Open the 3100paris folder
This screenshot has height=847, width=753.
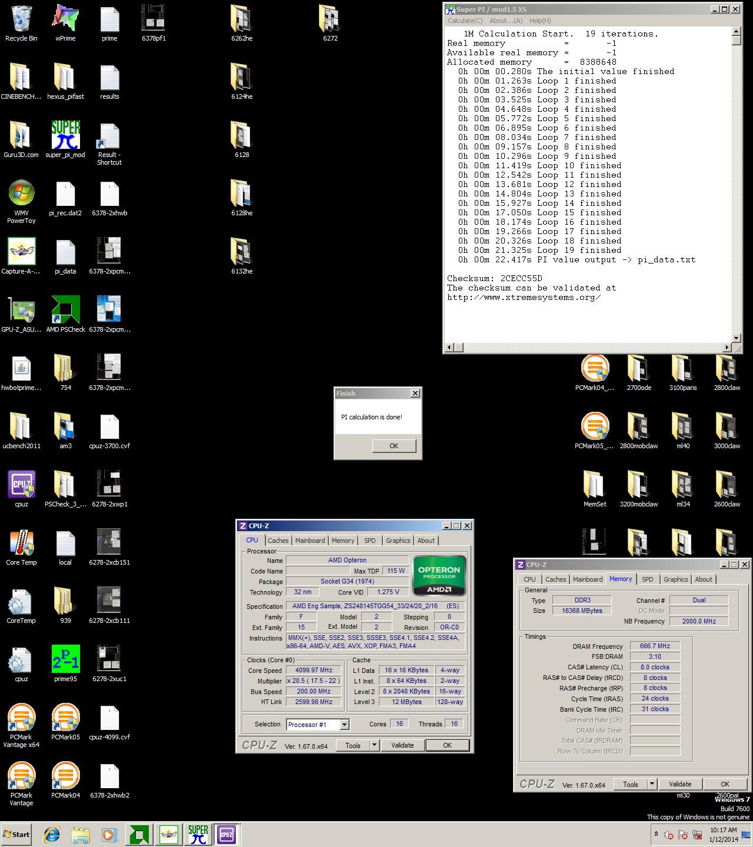683,373
